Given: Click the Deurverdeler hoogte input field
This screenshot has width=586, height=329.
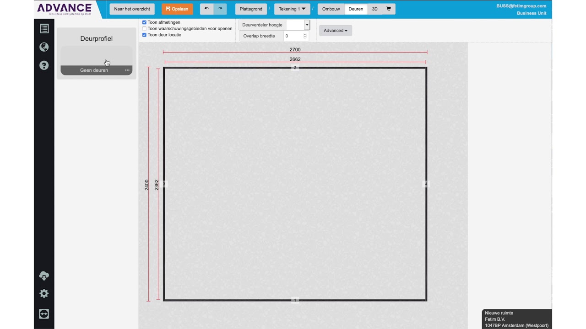Looking at the screenshot, I should pyautogui.click(x=295, y=25).
